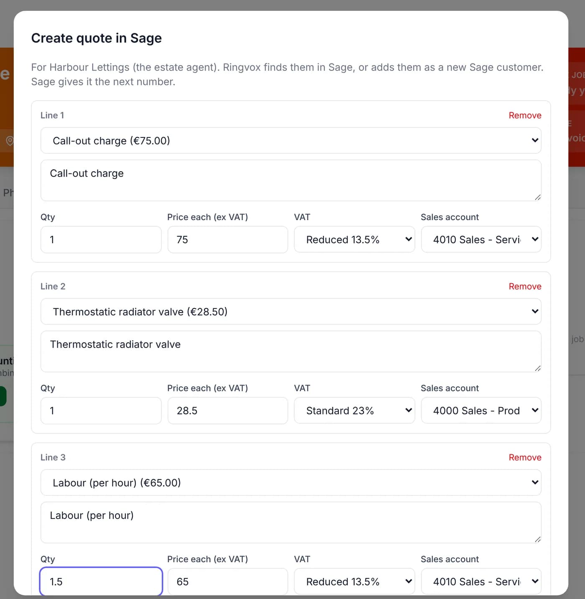The image size is (585, 599).
Task: Click the Thermostatic radiator valve description box
Action: pos(291,351)
